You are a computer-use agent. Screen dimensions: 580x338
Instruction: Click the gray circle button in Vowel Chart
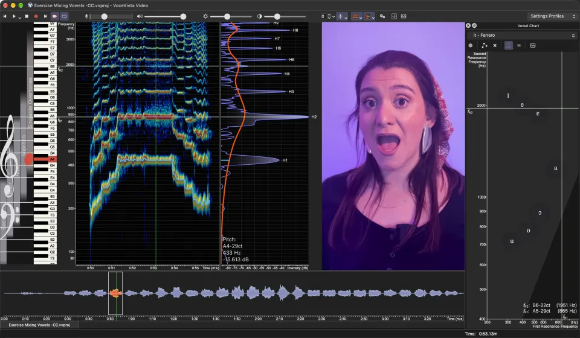click(x=471, y=45)
